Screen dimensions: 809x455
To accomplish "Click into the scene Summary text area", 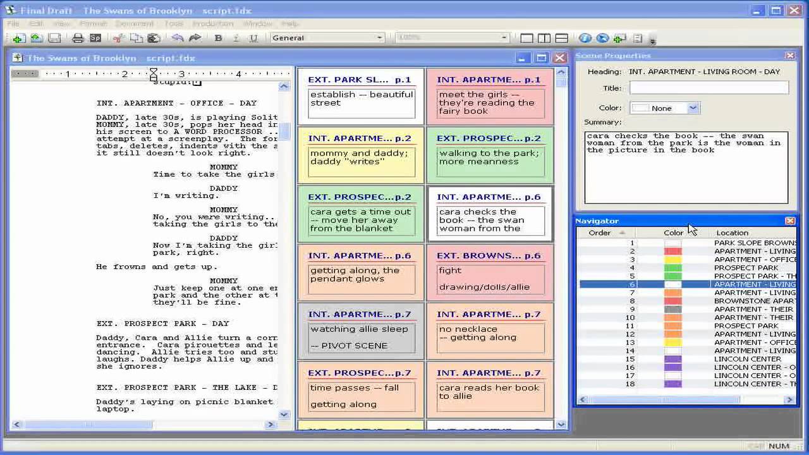I will [x=686, y=167].
